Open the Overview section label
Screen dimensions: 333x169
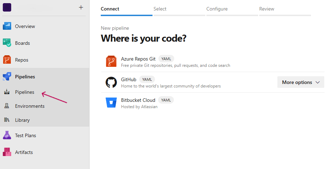tap(25, 26)
